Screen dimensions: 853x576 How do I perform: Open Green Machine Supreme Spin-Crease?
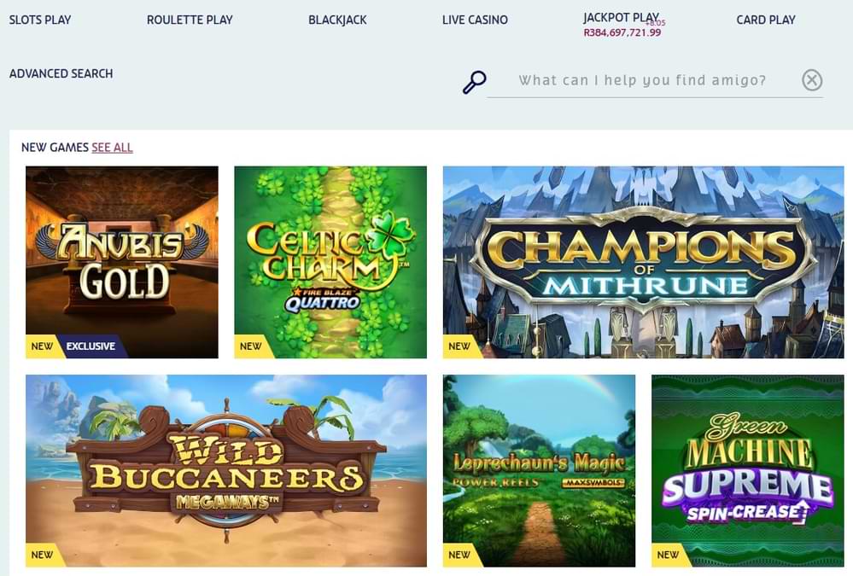click(747, 470)
